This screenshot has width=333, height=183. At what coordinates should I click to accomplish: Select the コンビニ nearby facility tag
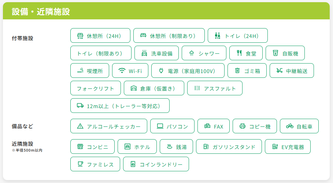92,147
